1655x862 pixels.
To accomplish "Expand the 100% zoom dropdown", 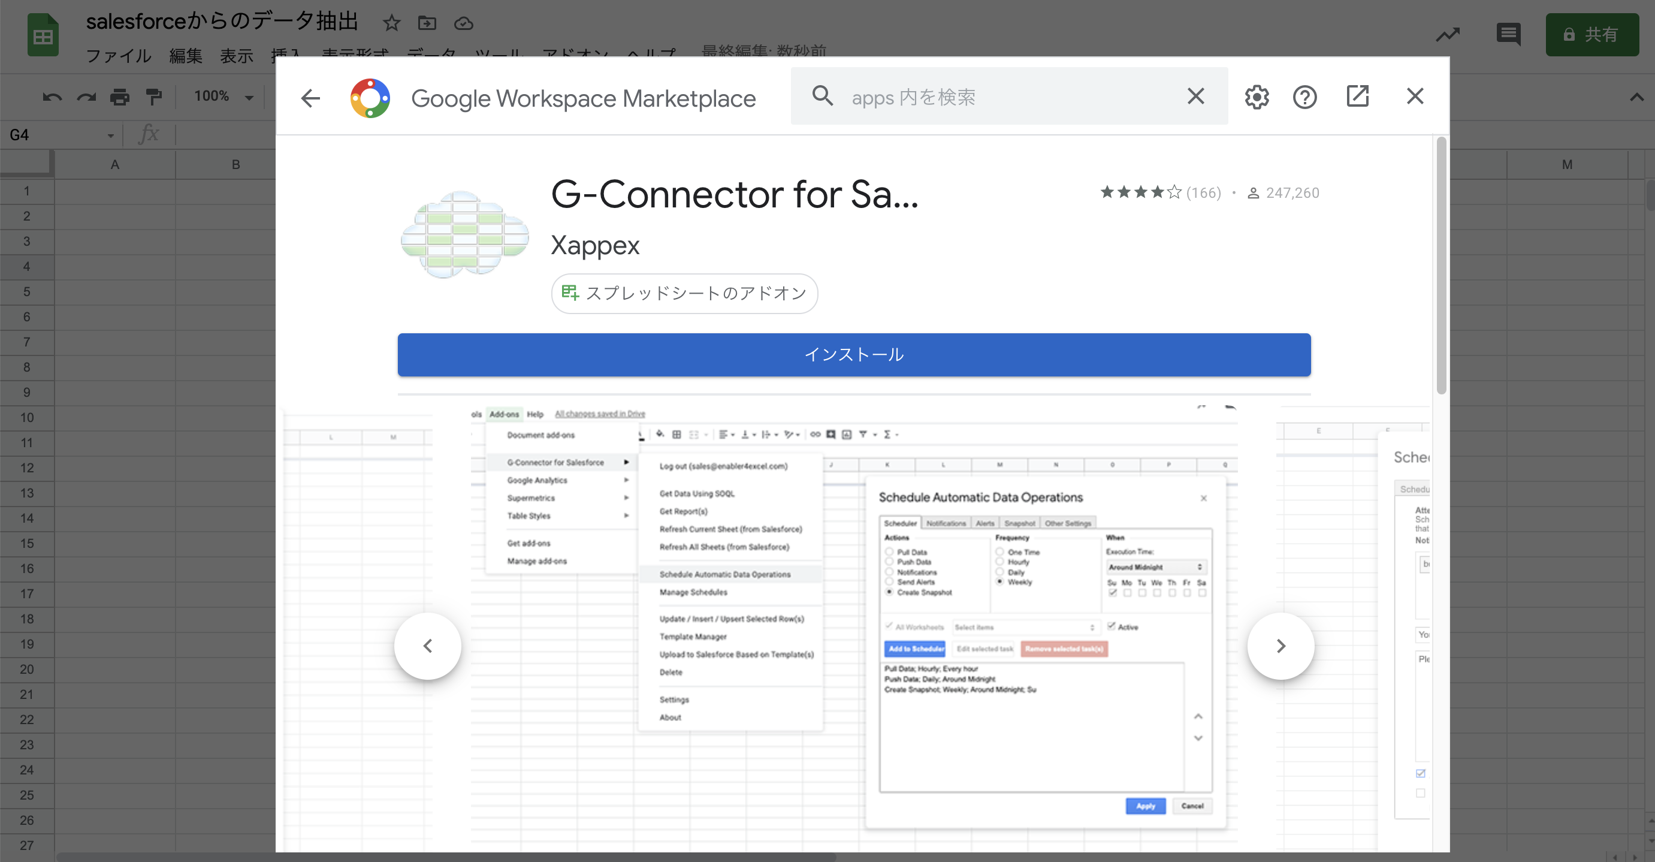I will coord(249,97).
